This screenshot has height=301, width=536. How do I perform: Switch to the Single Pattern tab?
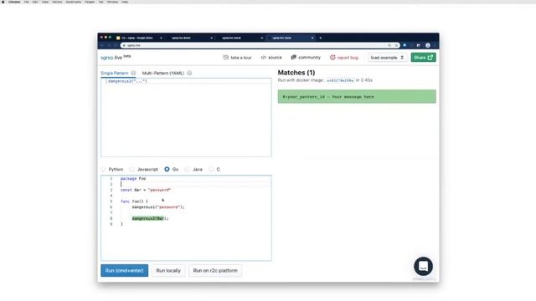(x=115, y=73)
